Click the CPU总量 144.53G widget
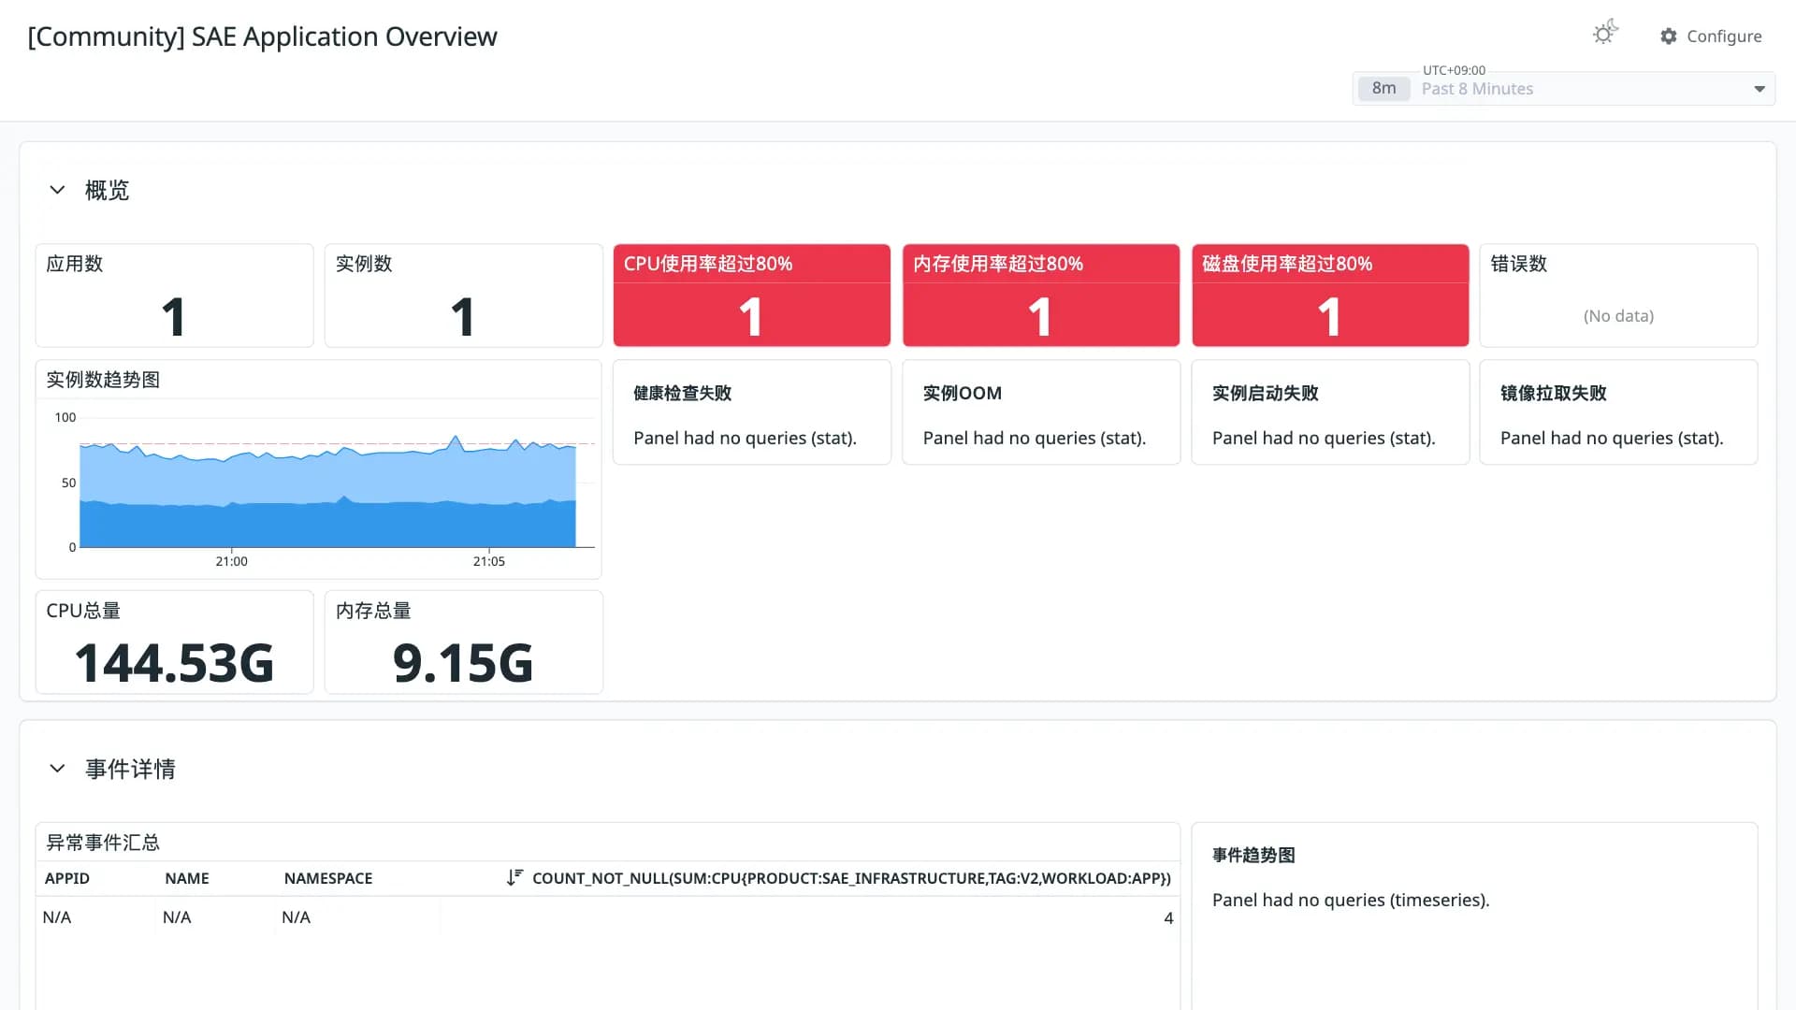 (x=175, y=642)
